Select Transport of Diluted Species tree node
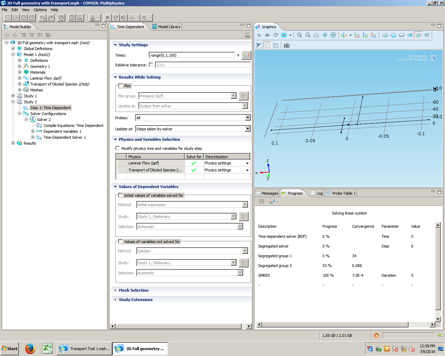The image size is (445, 356). point(59,84)
